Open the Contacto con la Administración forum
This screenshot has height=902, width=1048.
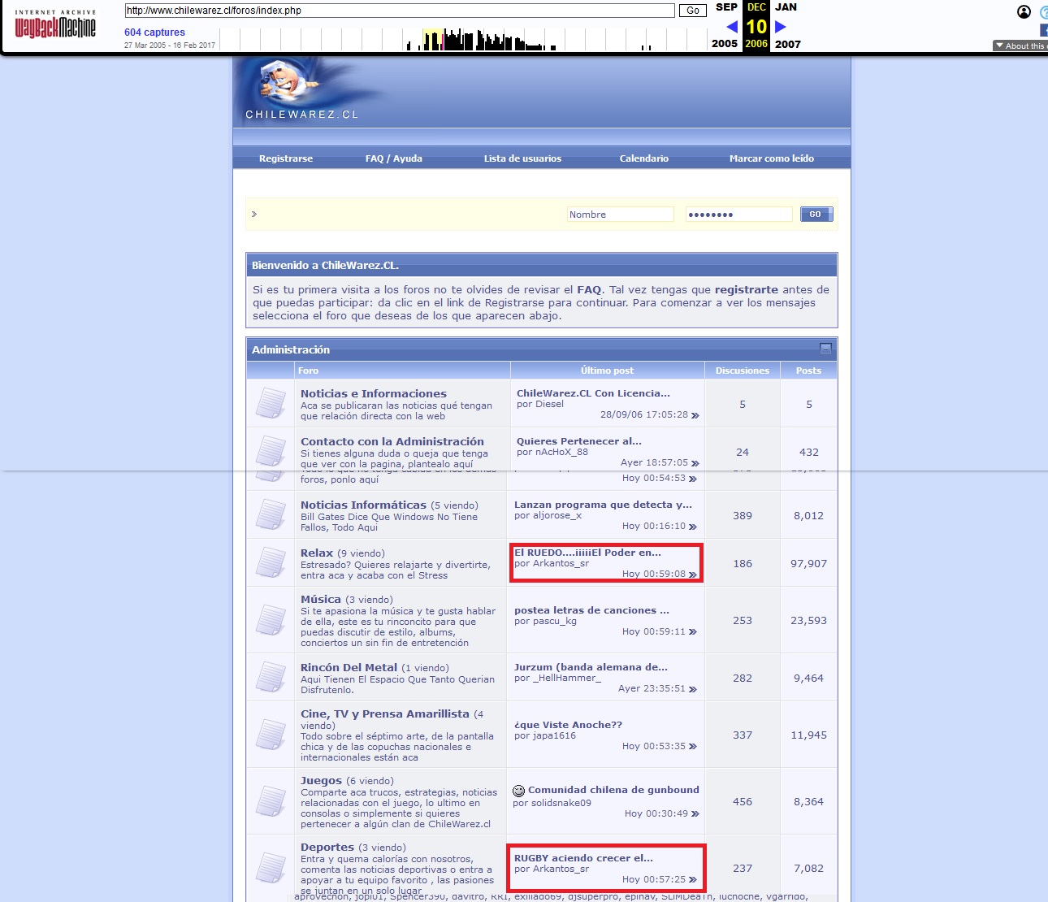pyautogui.click(x=392, y=442)
